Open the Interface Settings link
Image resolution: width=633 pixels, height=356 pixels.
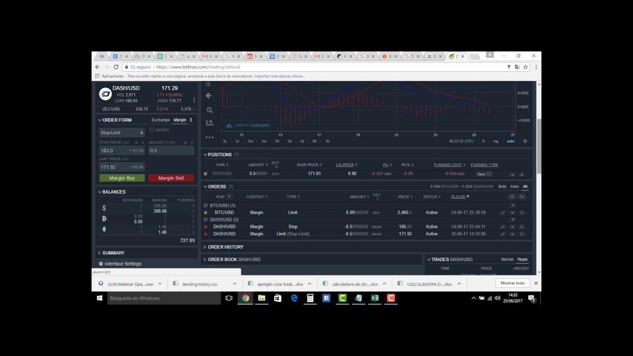tap(123, 264)
